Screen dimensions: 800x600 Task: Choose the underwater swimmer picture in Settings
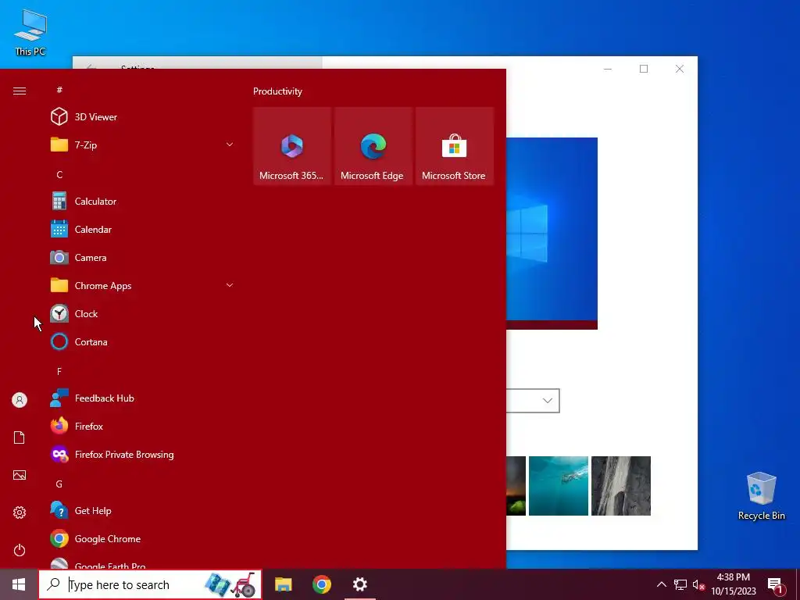coord(558,486)
